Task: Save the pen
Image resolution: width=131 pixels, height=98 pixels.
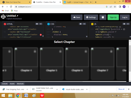Action: pos(77,17)
